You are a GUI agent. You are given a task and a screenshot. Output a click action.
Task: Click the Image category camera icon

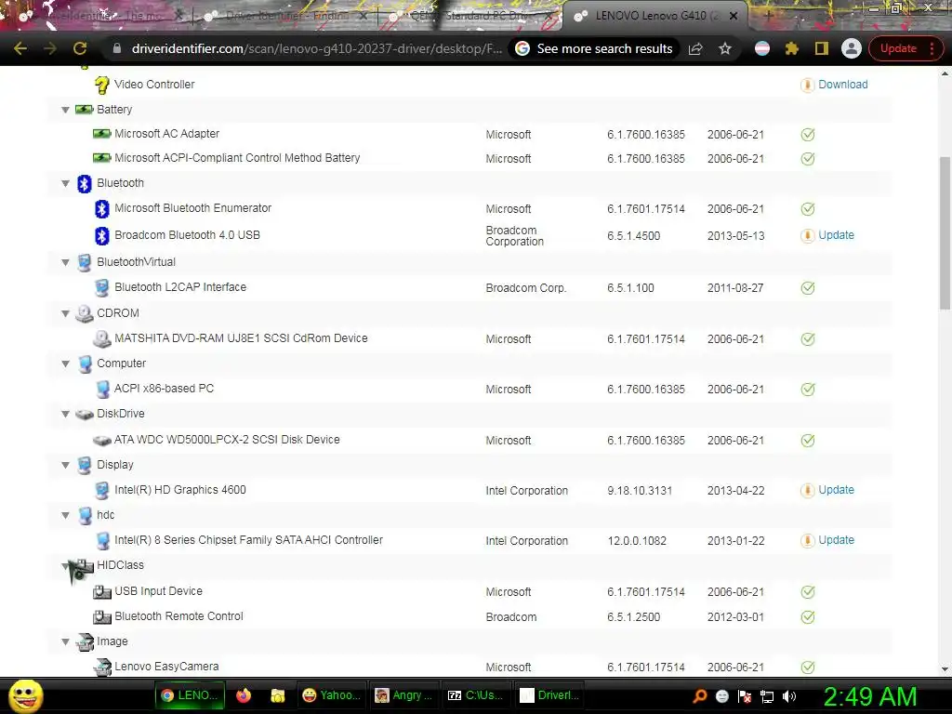point(84,641)
